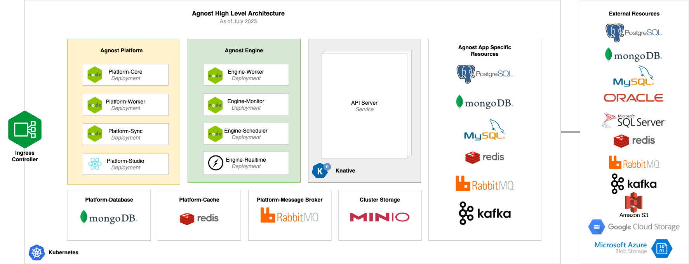This screenshot has height=264, width=689.
Task: Click the lightning icon in Engine-Realtime
Action: click(216, 163)
